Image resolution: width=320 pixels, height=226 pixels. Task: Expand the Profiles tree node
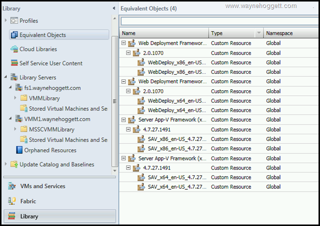tap(6, 21)
